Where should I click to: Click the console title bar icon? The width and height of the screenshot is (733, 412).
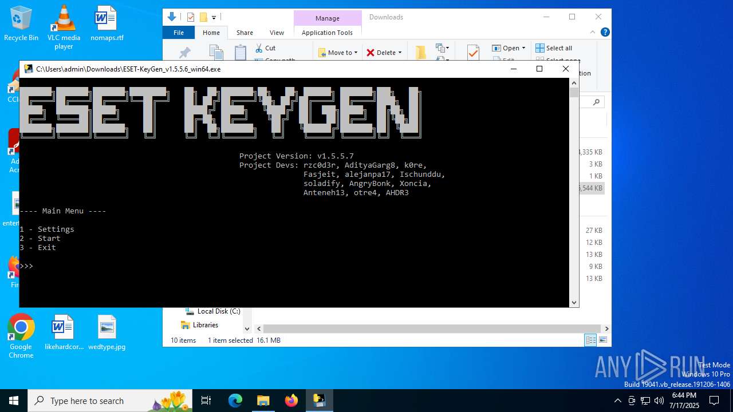[x=28, y=69]
